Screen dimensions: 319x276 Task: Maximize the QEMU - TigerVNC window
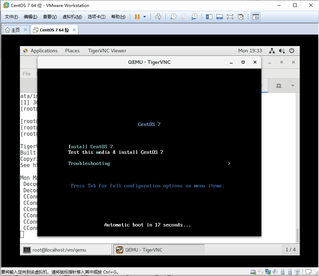[x=243, y=62]
